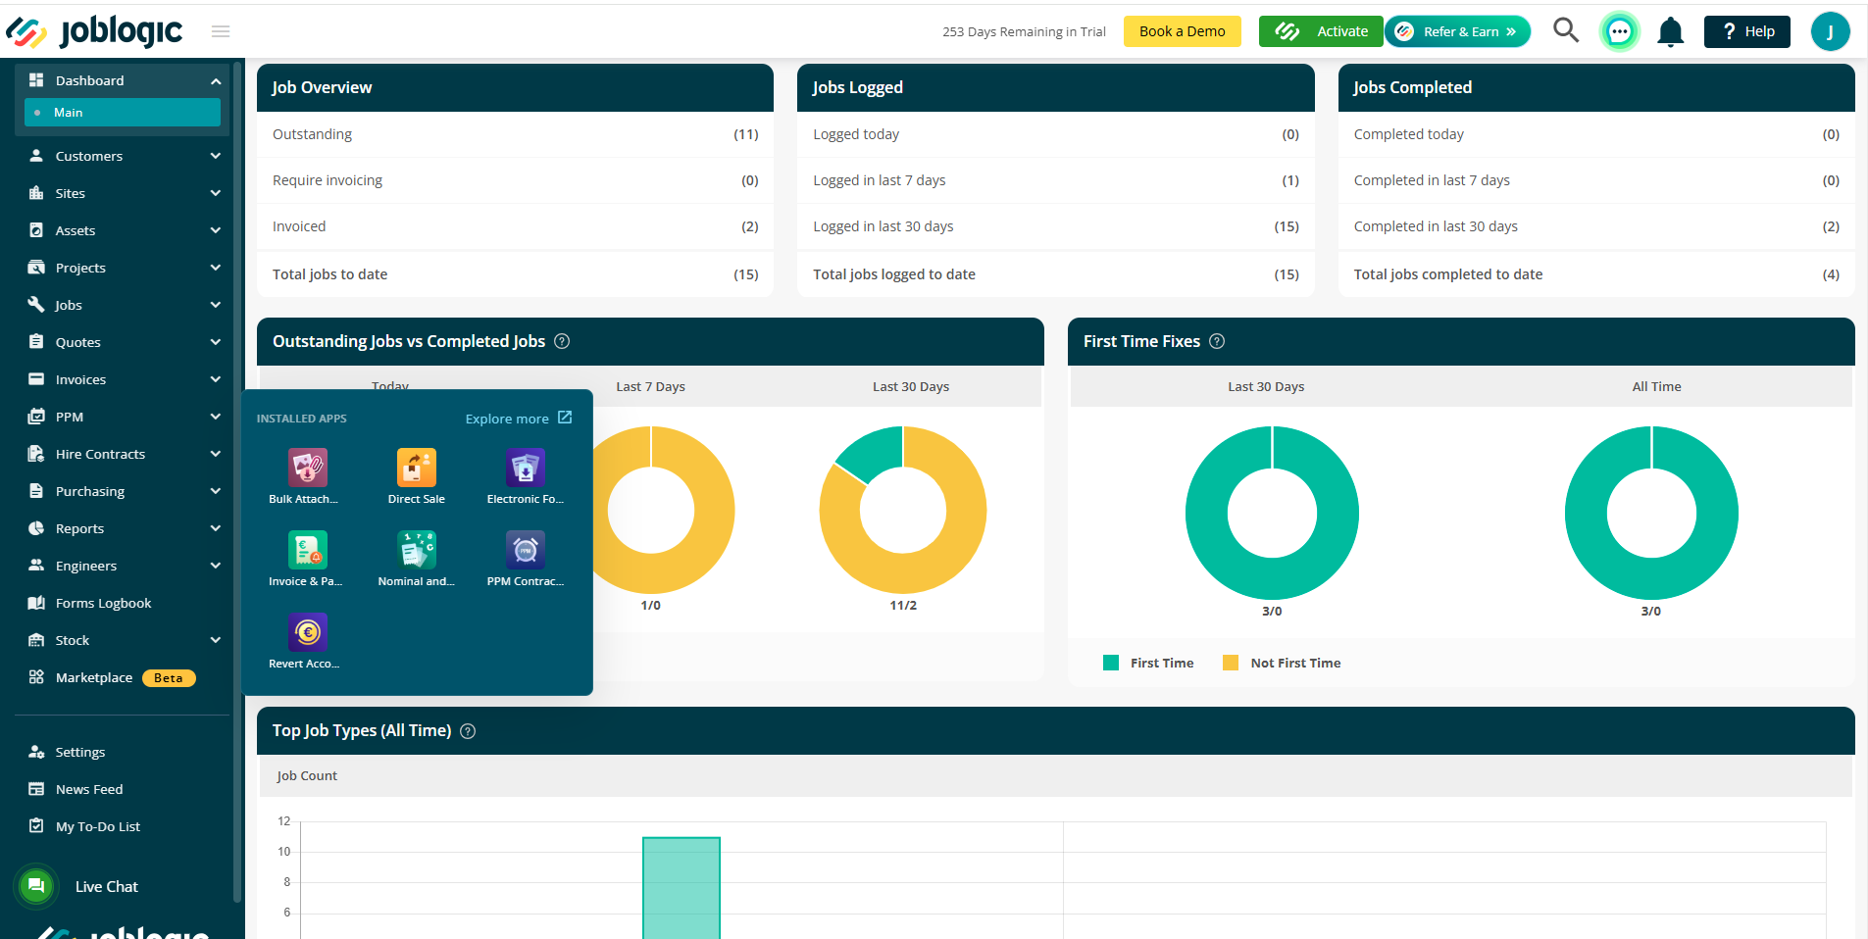Open the user avatar J menu
This screenshot has width=1868, height=939.
click(1830, 31)
